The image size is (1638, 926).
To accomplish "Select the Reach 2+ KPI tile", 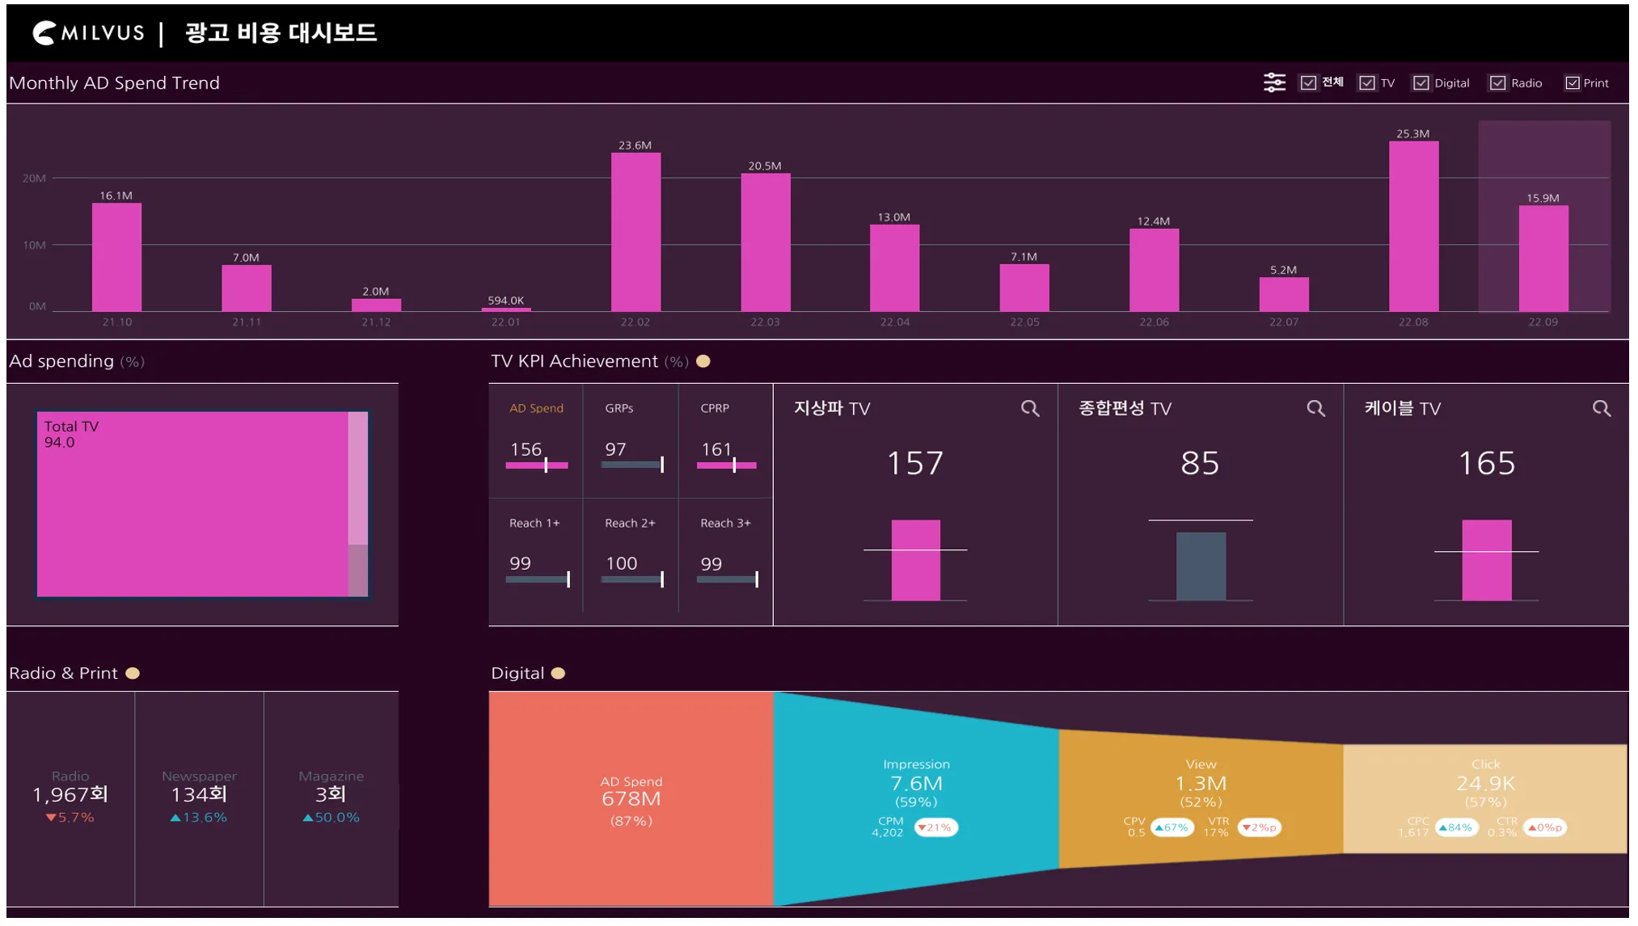I will click(631, 558).
